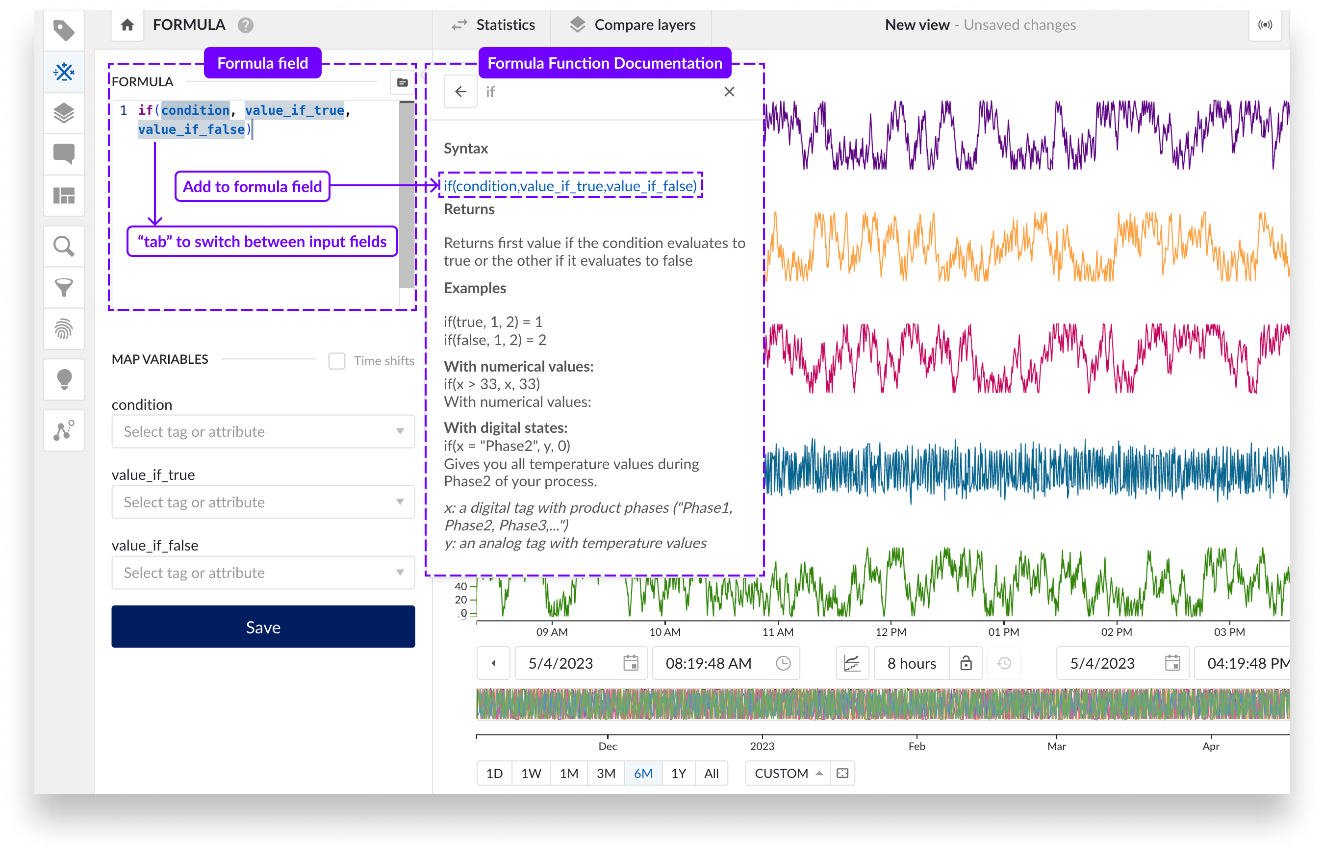Select the Formula tool in the sidebar
This screenshot has height=853, width=1324.
(64, 72)
